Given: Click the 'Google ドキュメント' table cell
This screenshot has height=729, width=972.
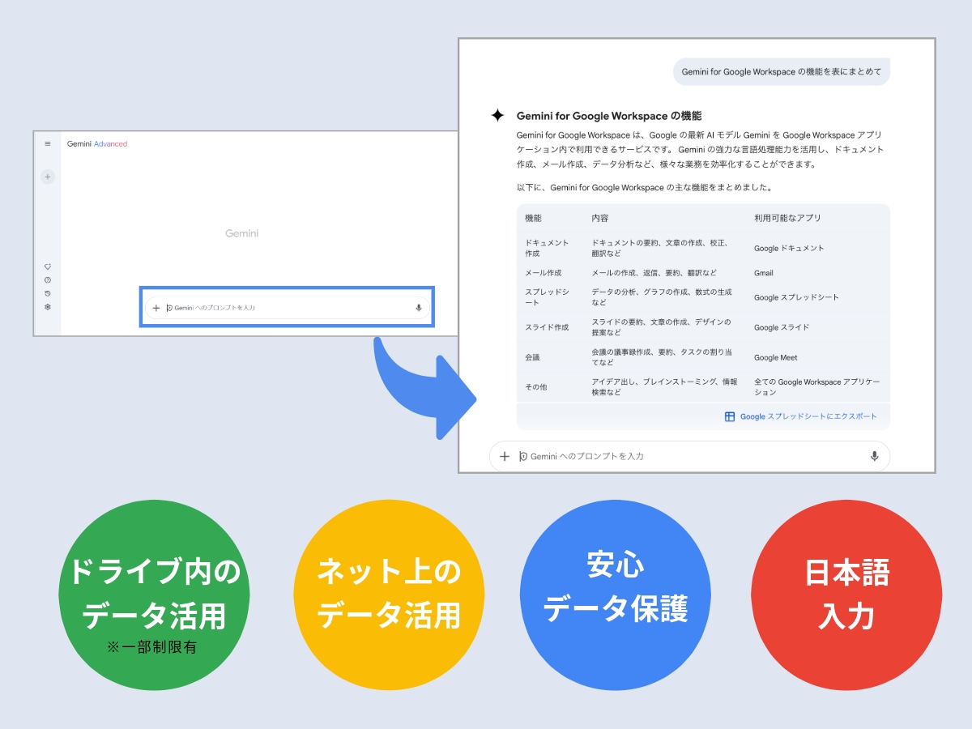Looking at the screenshot, I should pyautogui.click(x=789, y=248).
